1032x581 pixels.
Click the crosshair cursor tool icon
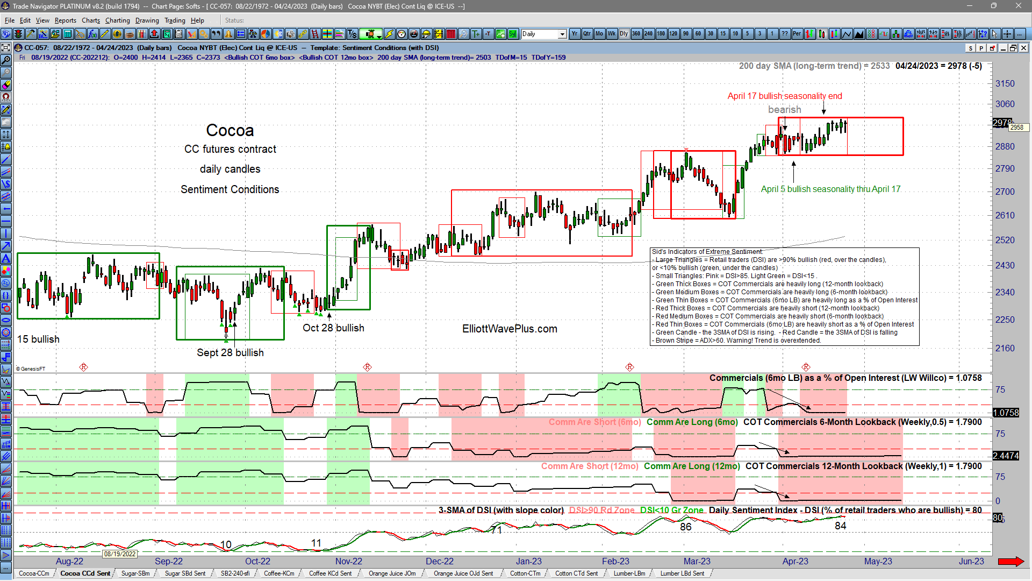[1007, 34]
